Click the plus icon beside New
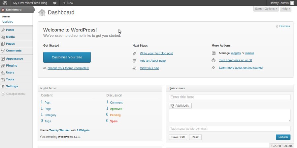Screen dimensions: 297x148 [x=64, y=3]
